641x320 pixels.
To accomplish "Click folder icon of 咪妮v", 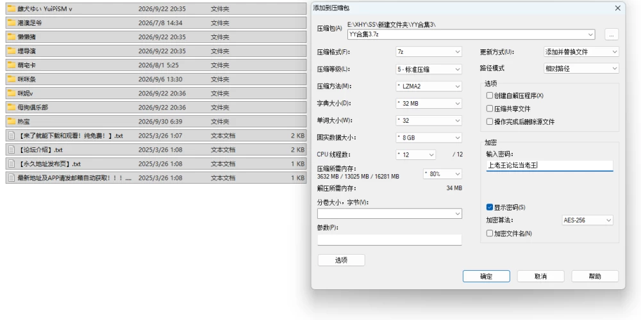I will pyautogui.click(x=12, y=93).
